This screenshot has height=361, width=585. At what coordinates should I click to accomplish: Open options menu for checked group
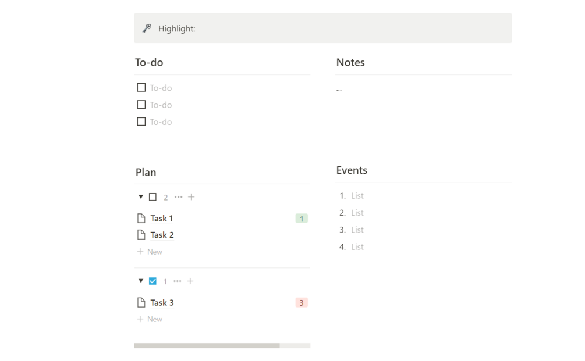(178, 281)
